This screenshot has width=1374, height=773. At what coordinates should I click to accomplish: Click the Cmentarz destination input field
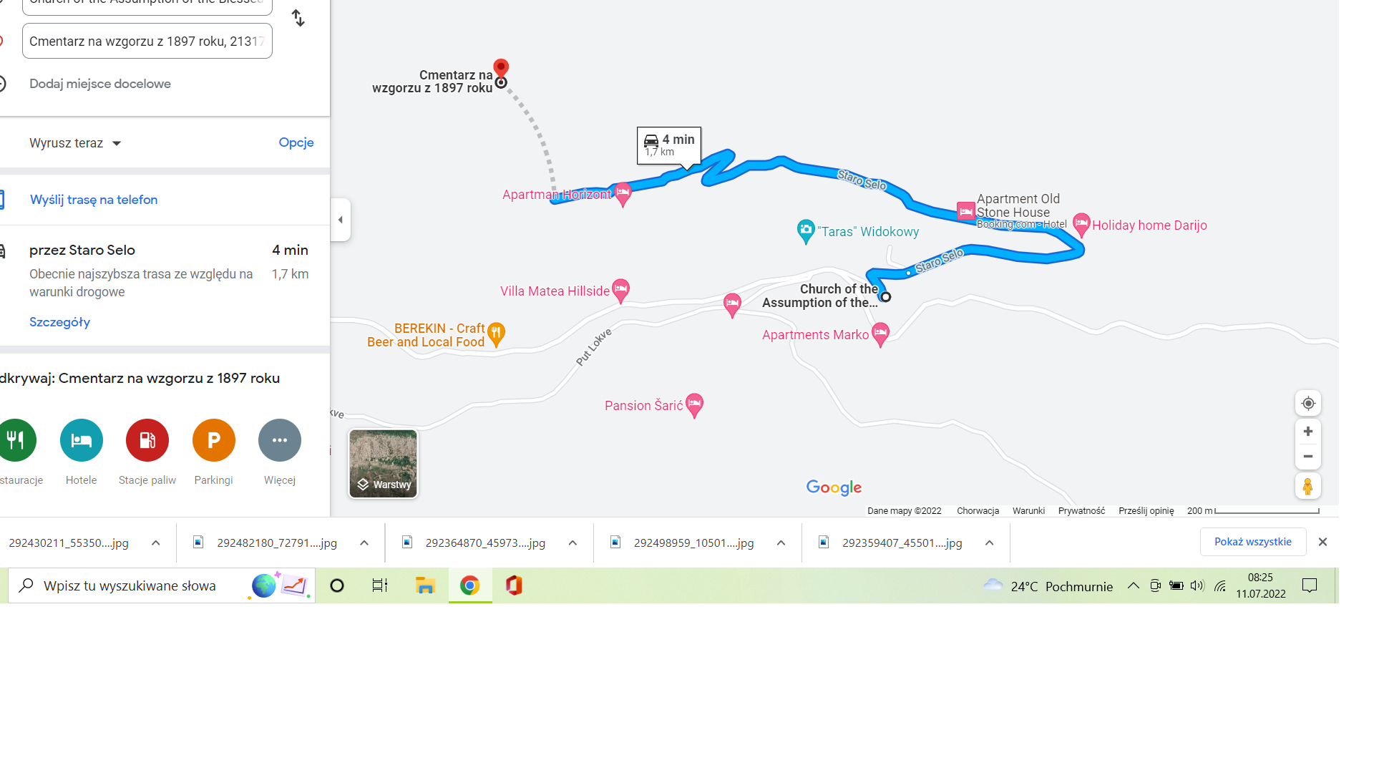coord(147,41)
